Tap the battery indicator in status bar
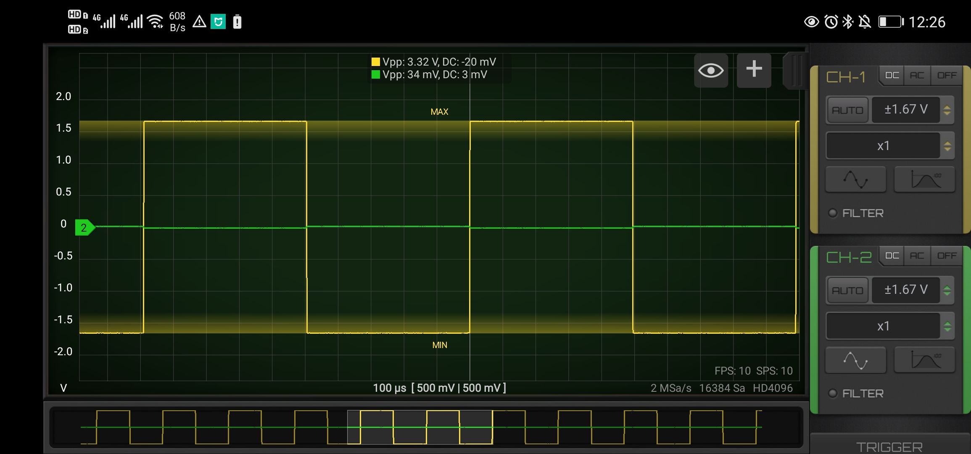This screenshot has width=971, height=454. 891,22
